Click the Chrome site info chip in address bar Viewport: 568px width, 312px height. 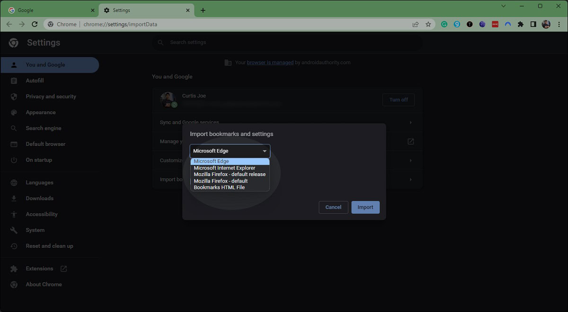[62, 24]
